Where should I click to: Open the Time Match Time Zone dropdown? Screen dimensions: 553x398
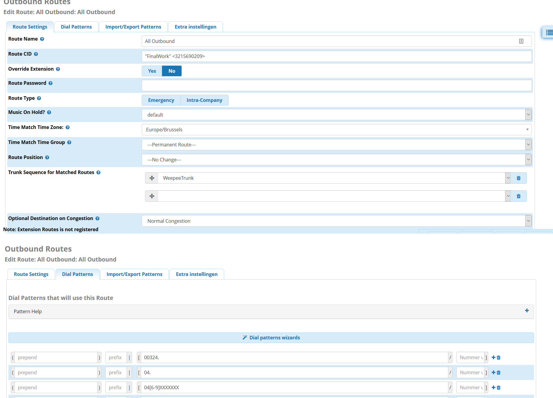(x=336, y=130)
